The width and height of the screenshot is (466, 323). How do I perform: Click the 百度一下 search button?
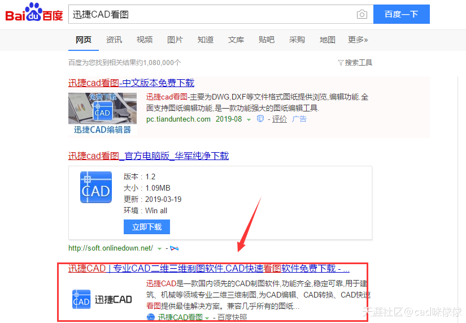tap(401, 14)
